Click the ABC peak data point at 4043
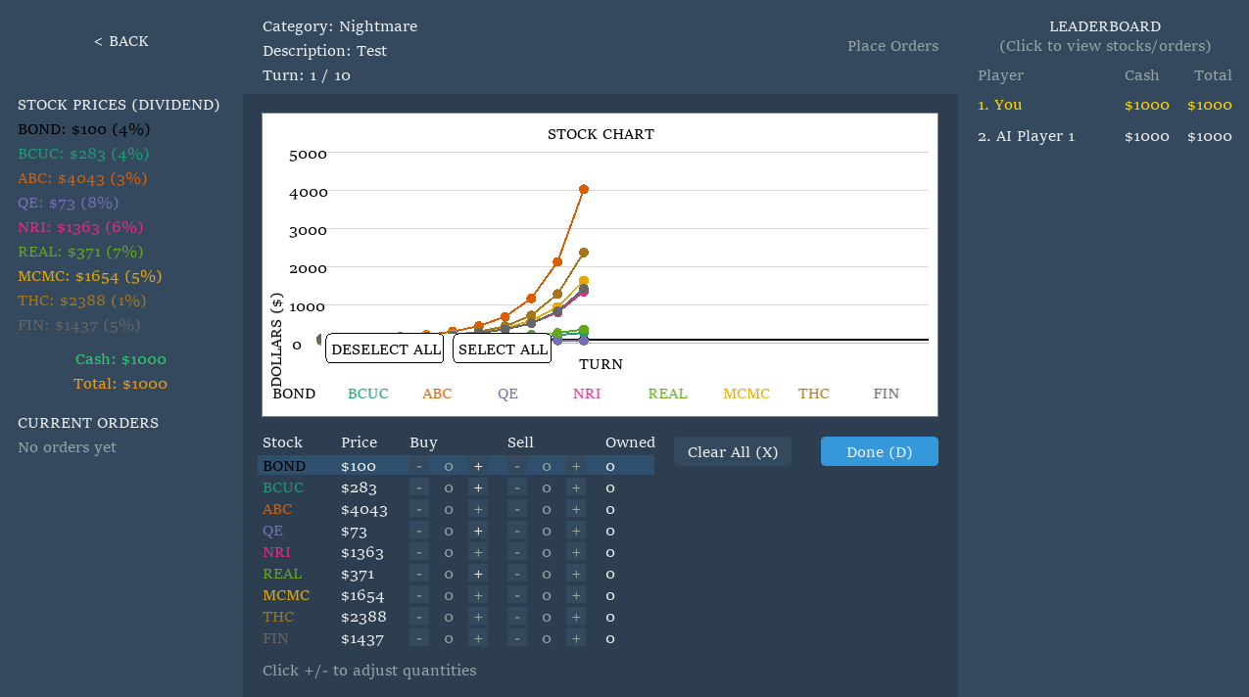Image resolution: width=1249 pixels, height=697 pixels. [584, 189]
